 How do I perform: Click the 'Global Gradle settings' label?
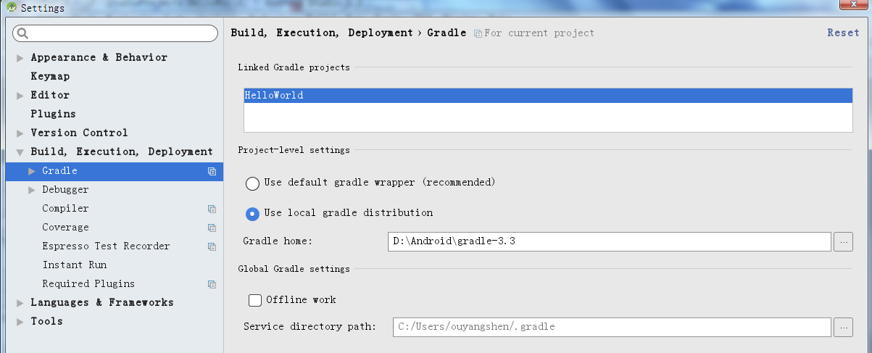(x=294, y=269)
